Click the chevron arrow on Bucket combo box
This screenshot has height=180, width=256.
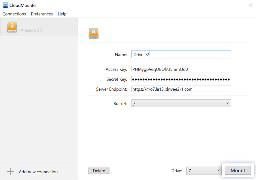coord(228,103)
